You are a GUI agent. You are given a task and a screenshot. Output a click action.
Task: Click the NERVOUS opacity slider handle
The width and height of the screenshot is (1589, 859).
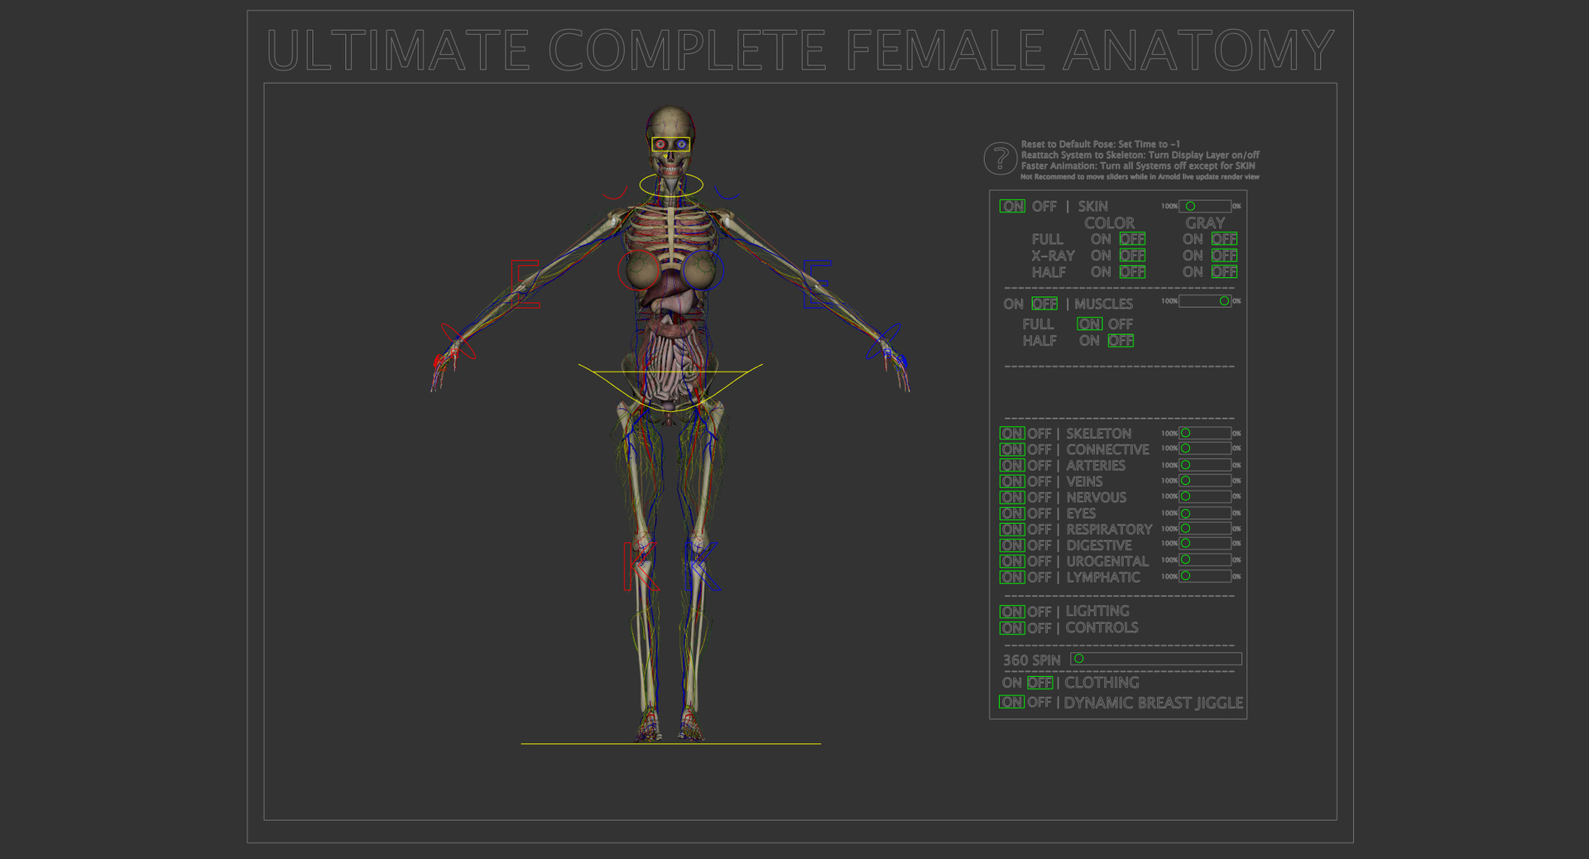(1185, 497)
